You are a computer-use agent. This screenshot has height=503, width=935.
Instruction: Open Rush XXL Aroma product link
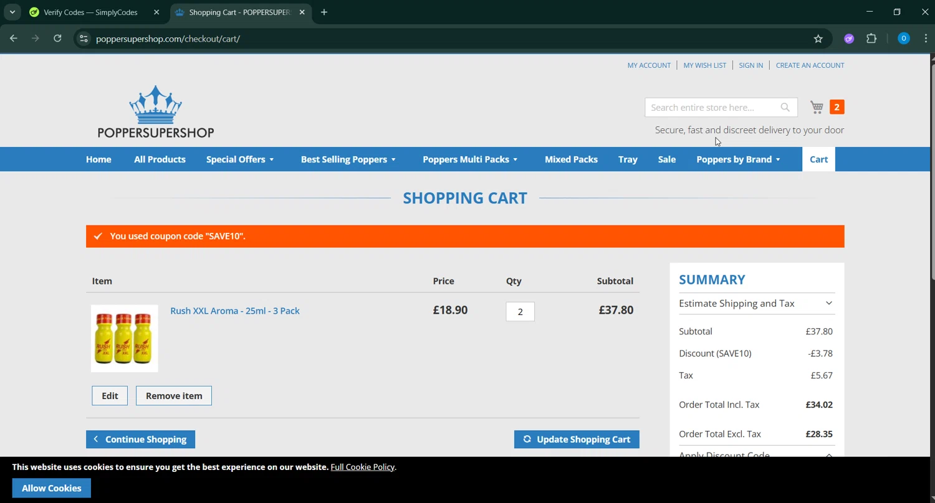click(235, 311)
